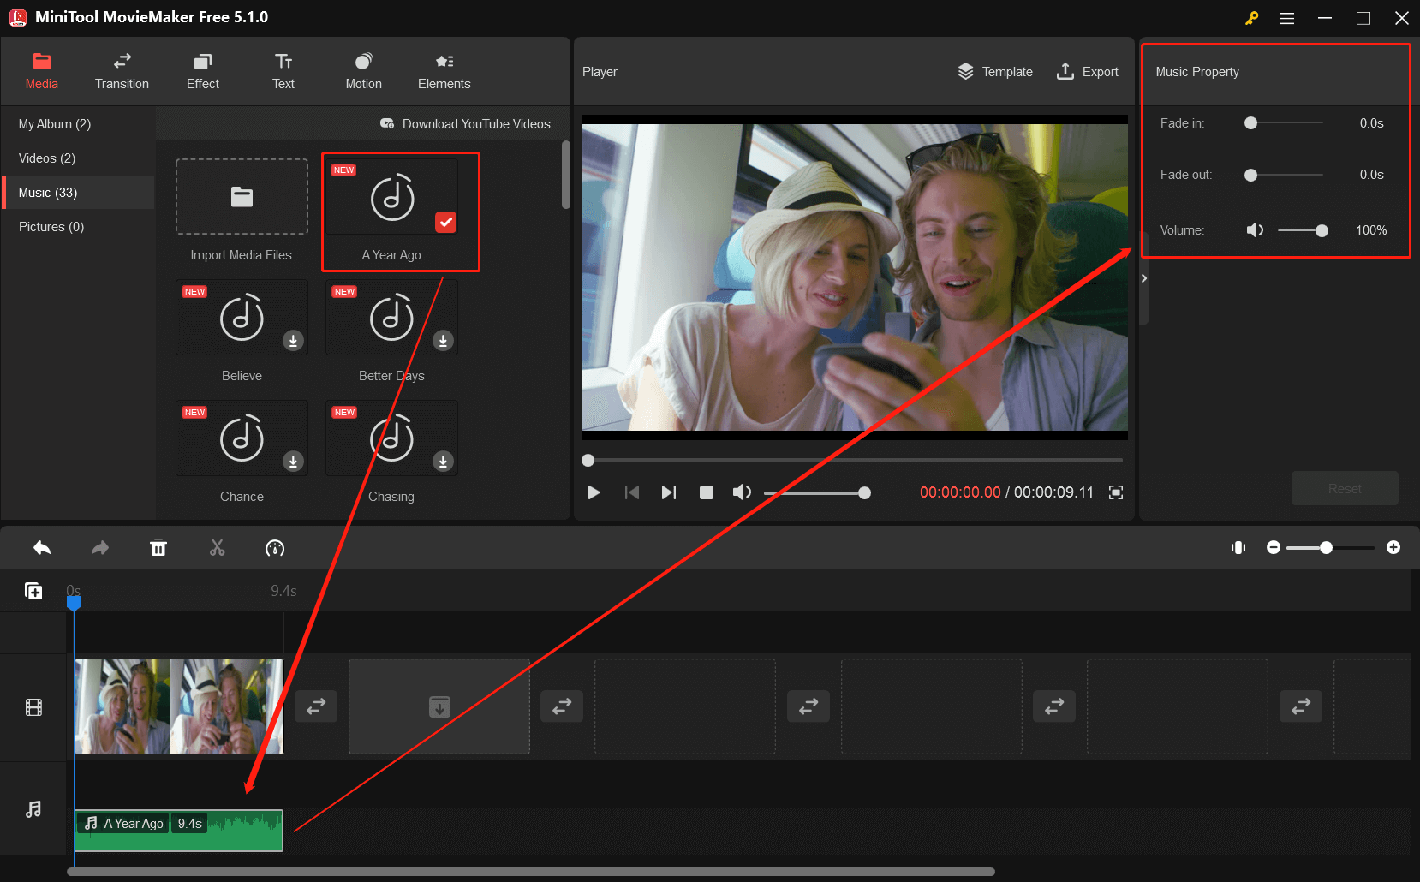Click the Export button
The width and height of the screenshot is (1420, 882).
coord(1088,72)
